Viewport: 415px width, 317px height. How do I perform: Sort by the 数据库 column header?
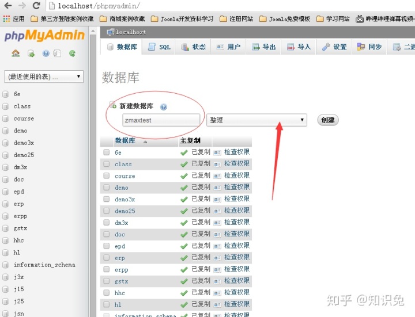[125, 140]
